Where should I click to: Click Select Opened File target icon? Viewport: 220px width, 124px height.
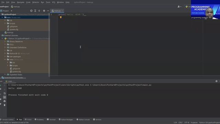point(31,11)
